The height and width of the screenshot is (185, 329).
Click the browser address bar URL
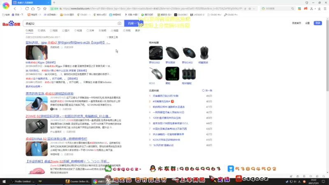pos(152,9)
